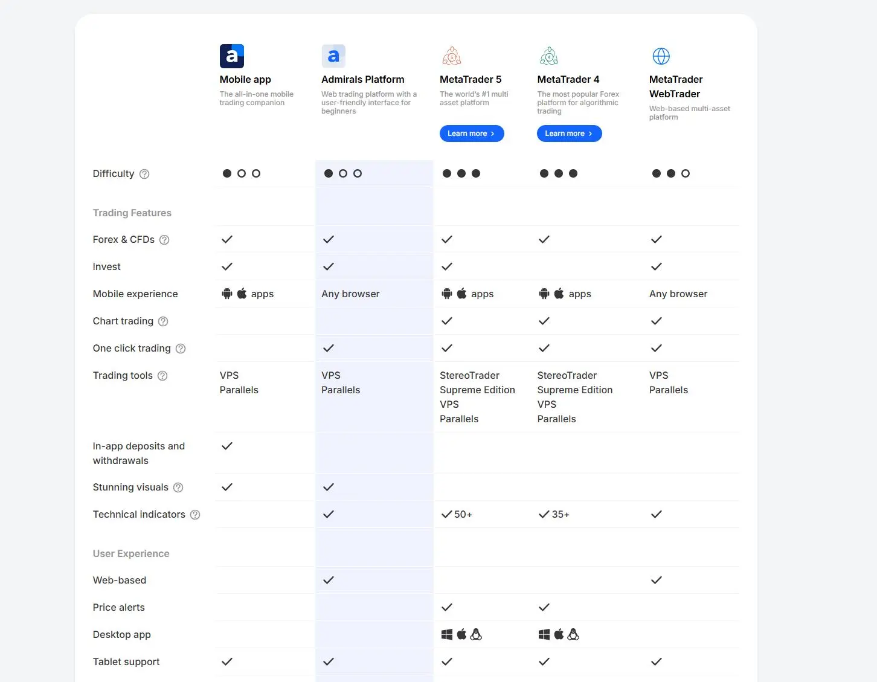The image size is (877, 682).
Task: Click 'Any browser' in MetaTrader WebTrader column
Action: pyautogui.click(x=678, y=294)
